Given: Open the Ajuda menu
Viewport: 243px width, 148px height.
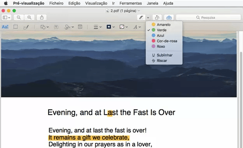Looking at the screenshot, I should point(168,3).
